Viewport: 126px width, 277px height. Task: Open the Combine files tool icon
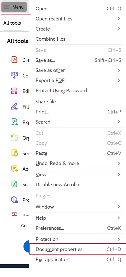pyautogui.click(x=14, y=75)
